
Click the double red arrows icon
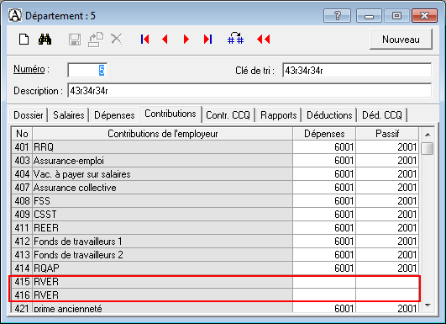(264, 39)
